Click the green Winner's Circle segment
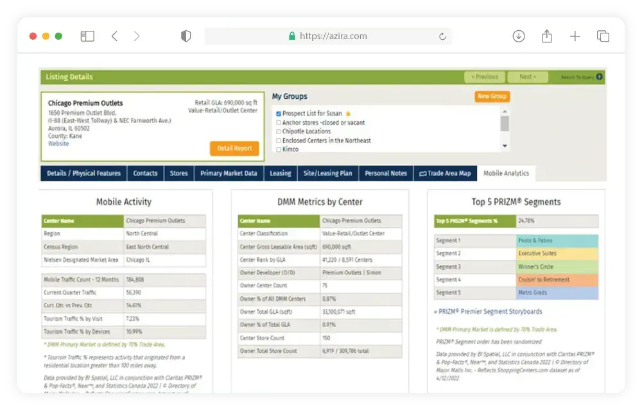This screenshot has width=642, height=410. click(x=557, y=266)
